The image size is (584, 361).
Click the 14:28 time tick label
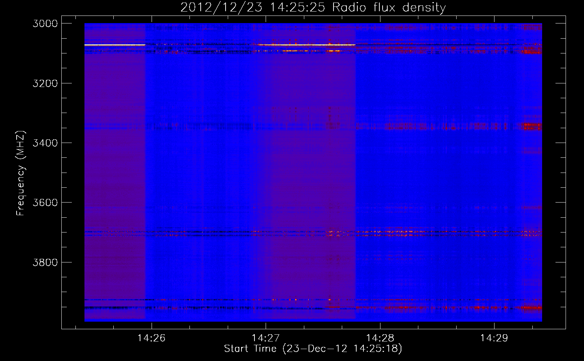point(380,338)
